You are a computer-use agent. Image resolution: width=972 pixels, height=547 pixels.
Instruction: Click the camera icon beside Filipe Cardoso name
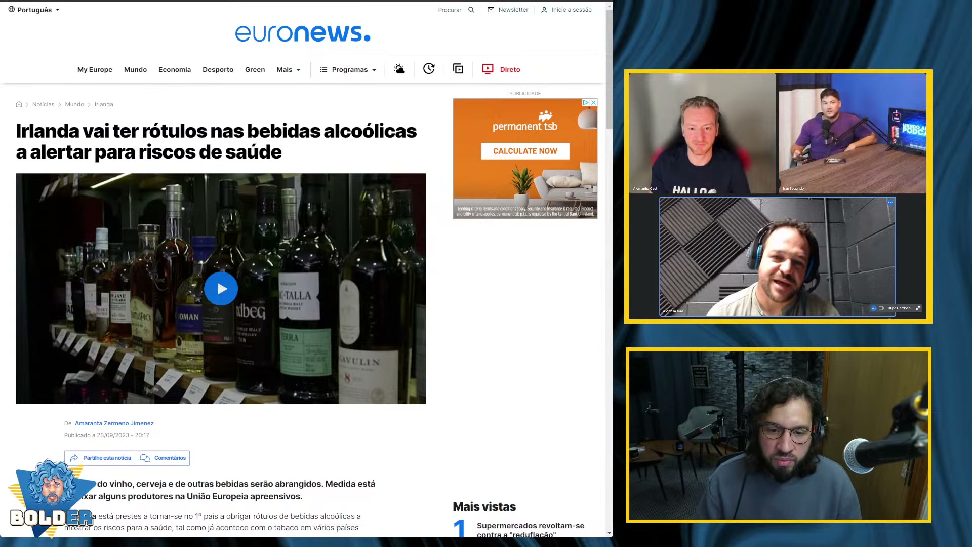pyautogui.click(x=881, y=308)
